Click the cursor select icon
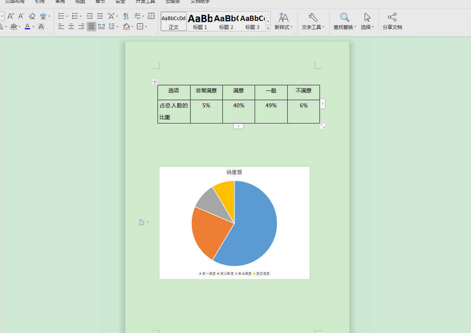Viewport: 471px width, 333px height. coord(367,17)
